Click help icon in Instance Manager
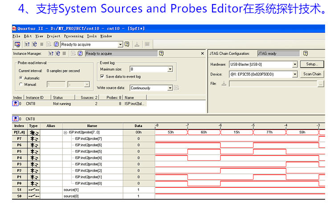 point(161,53)
